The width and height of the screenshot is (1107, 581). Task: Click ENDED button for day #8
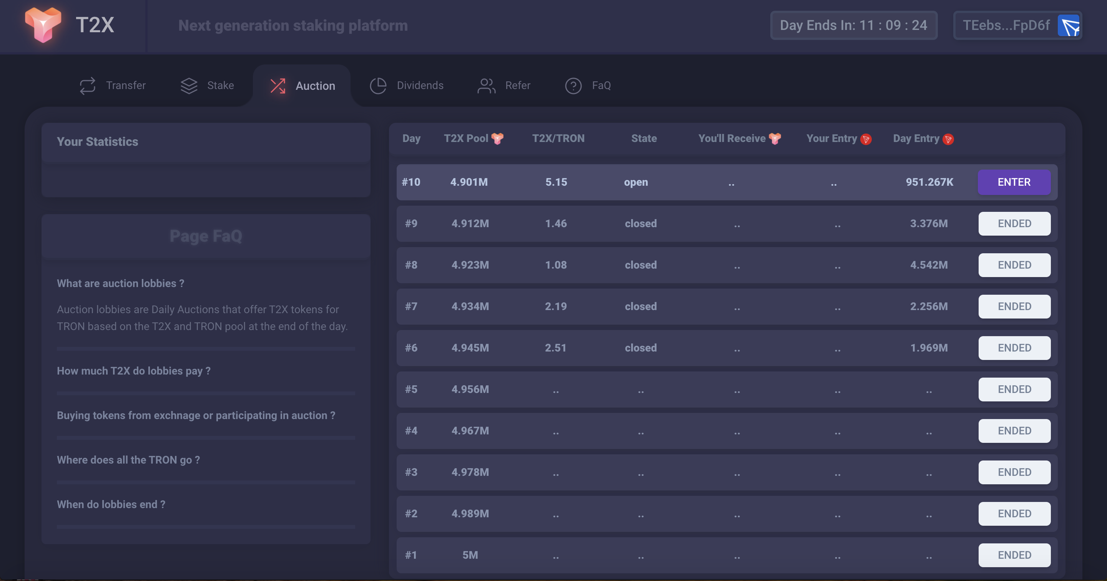click(1014, 265)
